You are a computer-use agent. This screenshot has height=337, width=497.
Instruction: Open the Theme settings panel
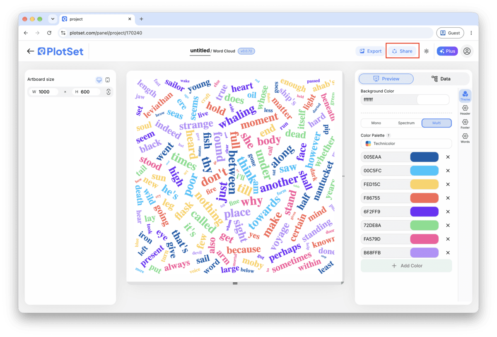point(465,96)
